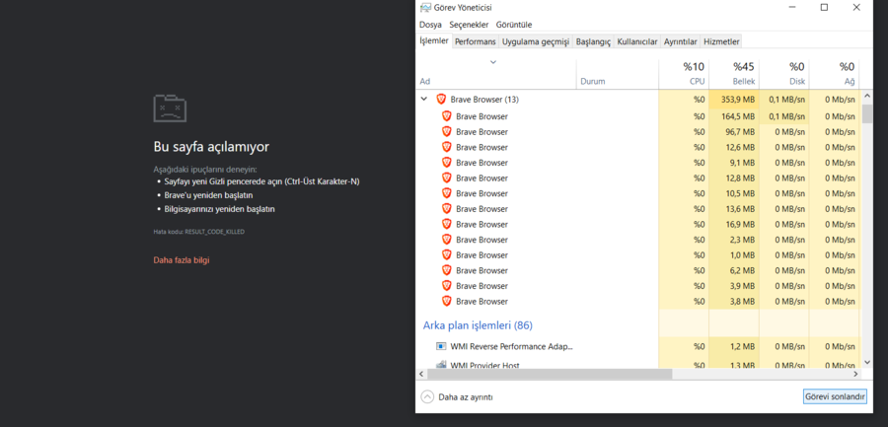Click the horizontal scrollbar thumb

click(550, 374)
